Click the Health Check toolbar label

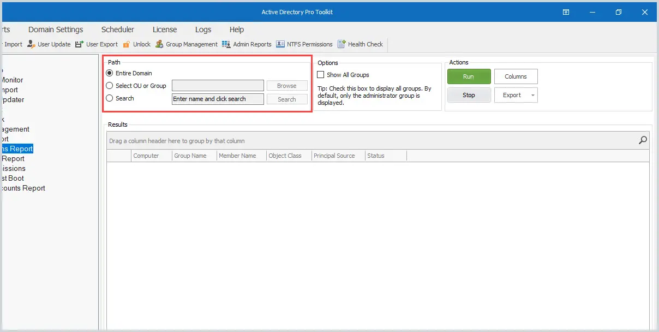366,44
